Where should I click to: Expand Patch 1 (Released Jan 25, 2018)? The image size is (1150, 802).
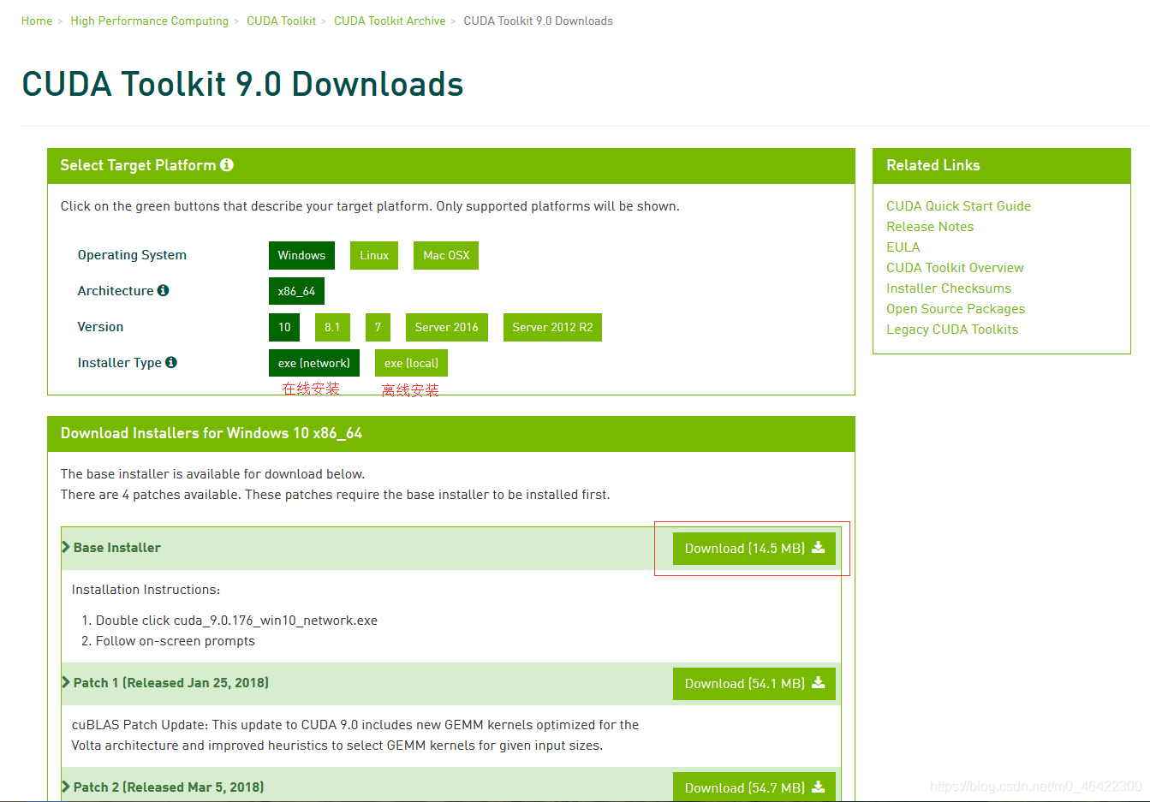tap(165, 683)
